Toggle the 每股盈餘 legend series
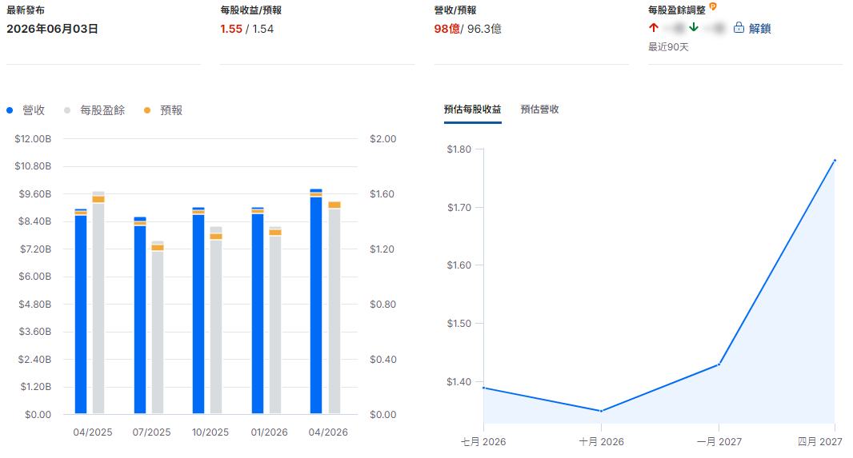 click(x=94, y=110)
